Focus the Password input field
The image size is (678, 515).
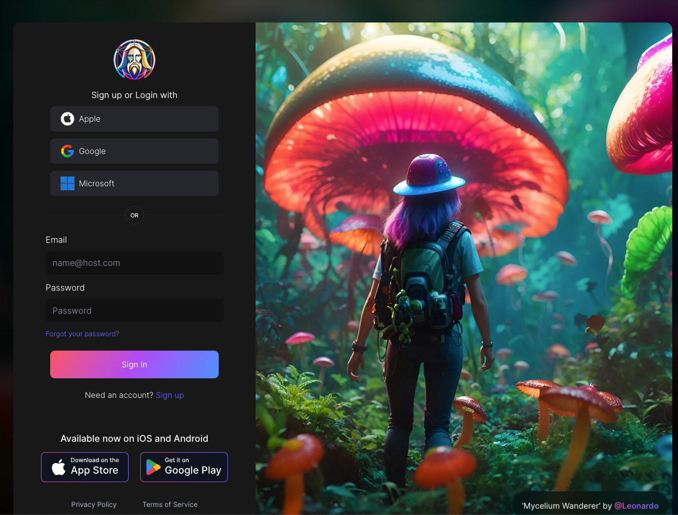pyautogui.click(x=134, y=311)
